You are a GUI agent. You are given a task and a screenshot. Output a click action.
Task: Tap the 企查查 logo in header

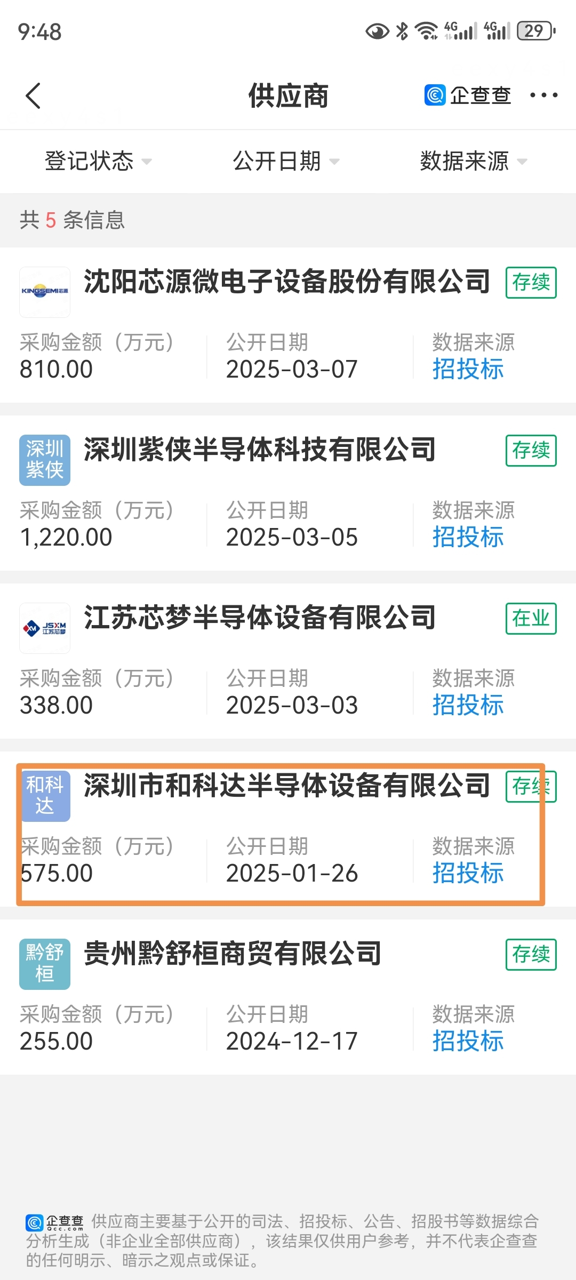468,95
